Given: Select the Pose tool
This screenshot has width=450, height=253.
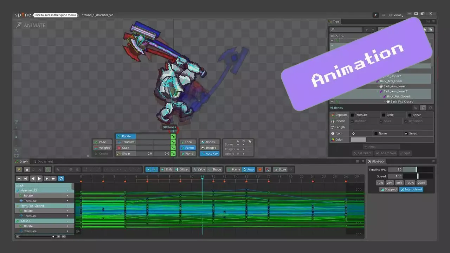Looking at the screenshot, I should [103, 142].
